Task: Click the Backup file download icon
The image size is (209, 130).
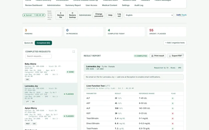Action: click(61, 13)
